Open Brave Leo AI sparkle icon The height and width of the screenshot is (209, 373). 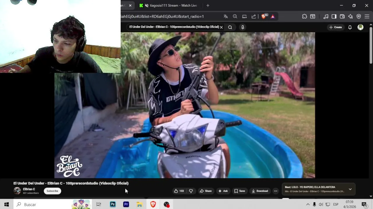pos(351,17)
